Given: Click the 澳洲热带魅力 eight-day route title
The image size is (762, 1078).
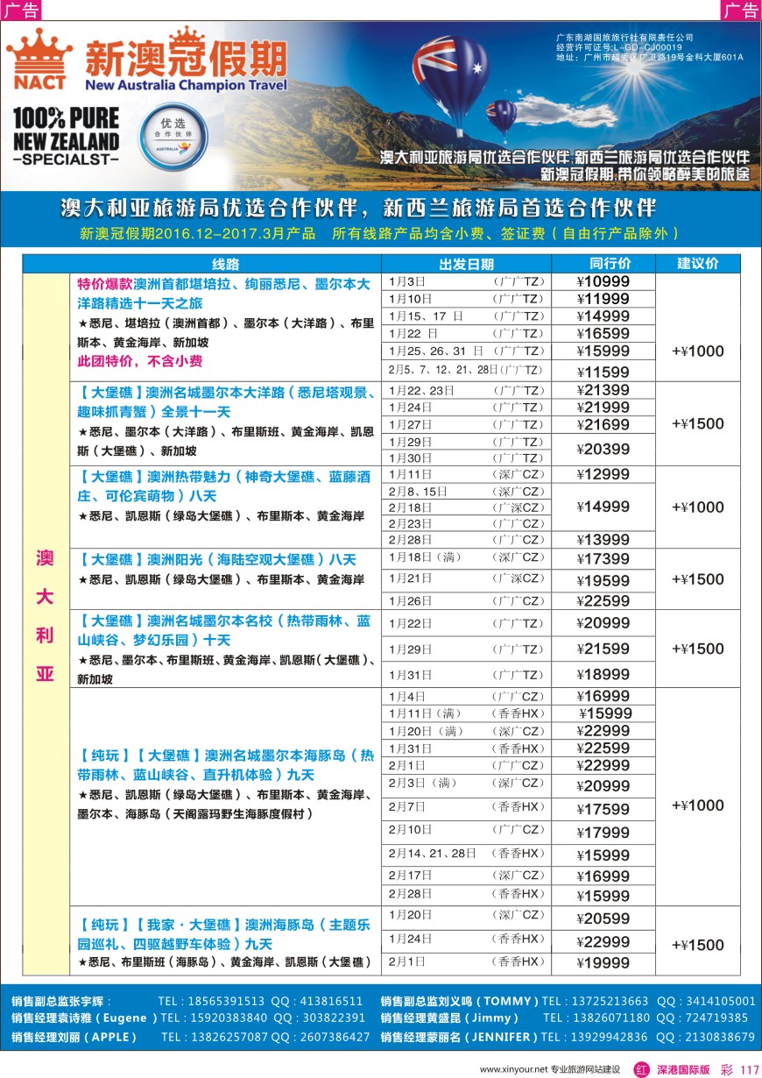Looking at the screenshot, I should pos(224,486).
